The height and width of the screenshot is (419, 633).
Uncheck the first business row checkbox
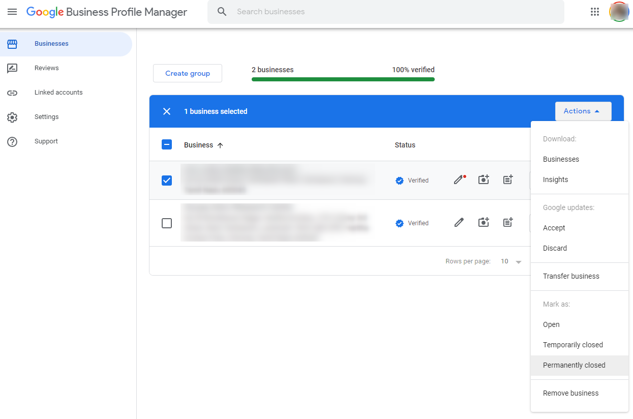[167, 181]
